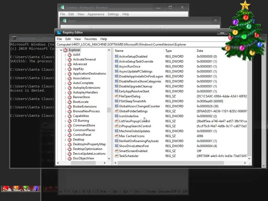Image resolution: width=268 pixels, height=201 pixels.
Task: Expand the ApplicationDestinations key
Action: pyautogui.click(x=65, y=74)
